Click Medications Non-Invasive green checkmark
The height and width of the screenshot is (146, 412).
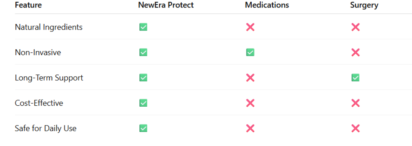tap(250, 52)
